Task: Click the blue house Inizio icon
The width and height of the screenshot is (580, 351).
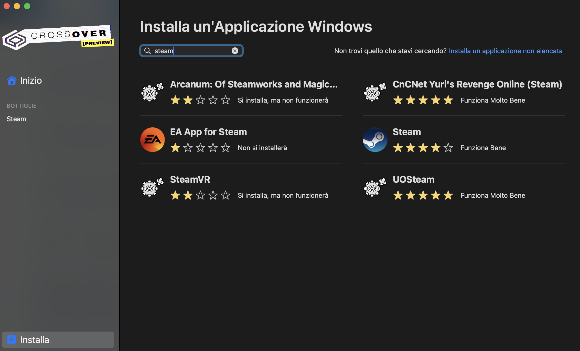Action: click(x=12, y=80)
